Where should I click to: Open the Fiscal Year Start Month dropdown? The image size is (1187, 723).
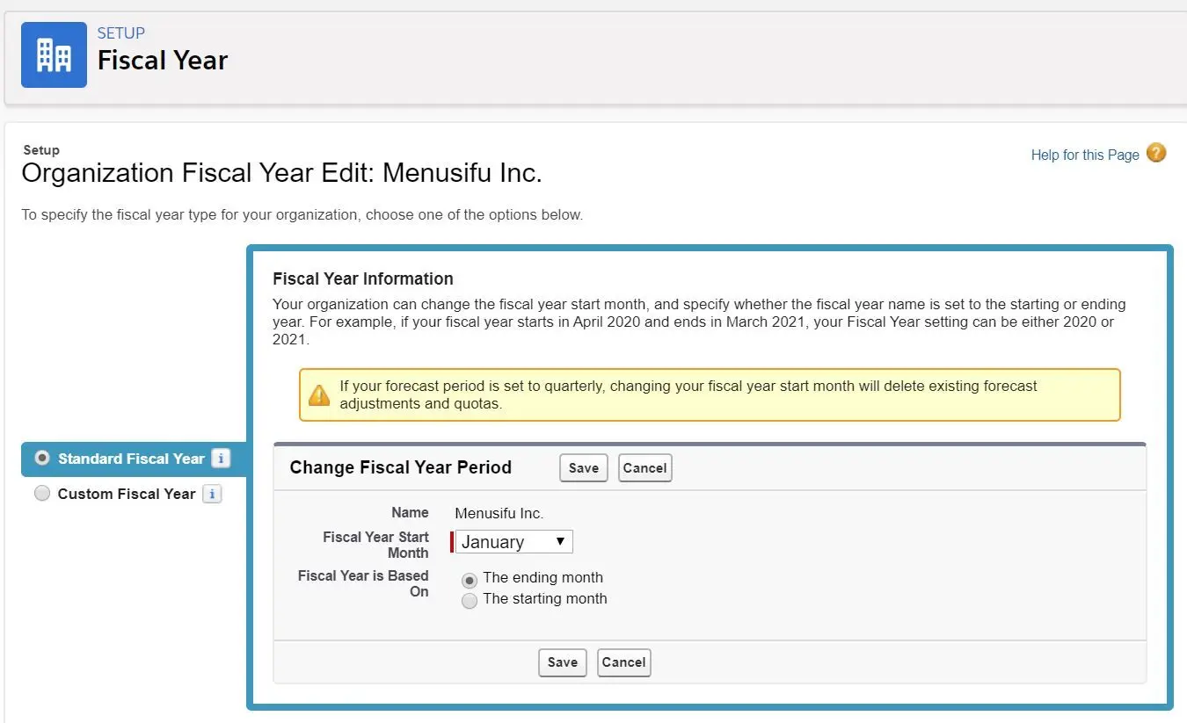pos(513,542)
